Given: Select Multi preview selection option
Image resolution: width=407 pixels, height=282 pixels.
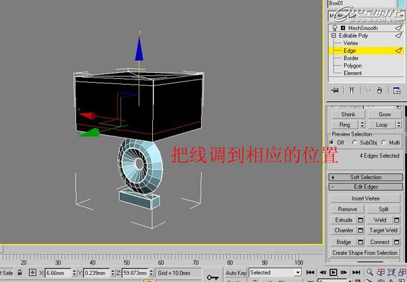Looking at the screenshot, I should (384, 142).
